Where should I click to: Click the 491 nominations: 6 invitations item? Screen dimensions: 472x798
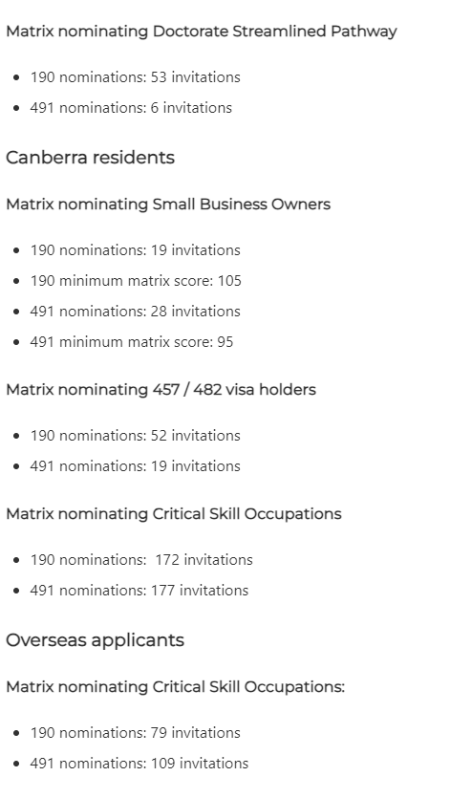point(131,107)
